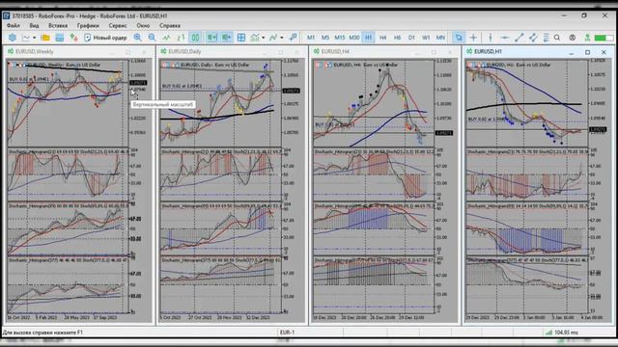Click the algo trading icon

click(73, 38)
